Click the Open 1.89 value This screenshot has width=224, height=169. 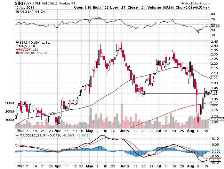[83, 7]
